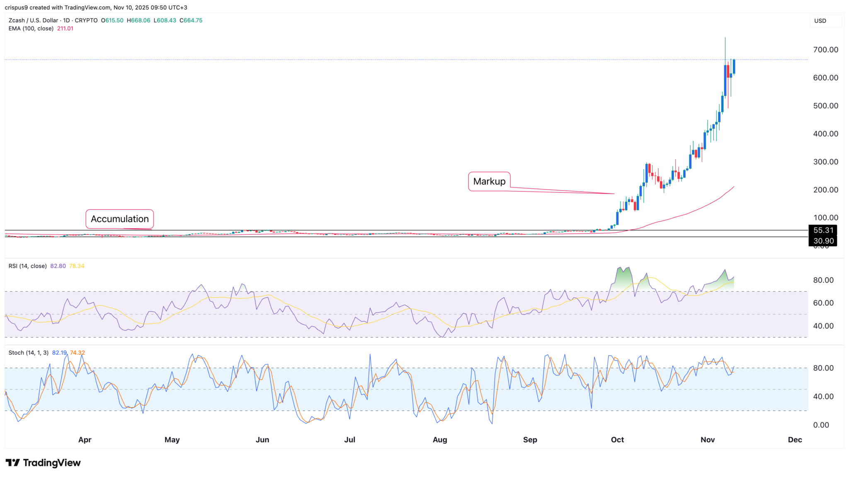Screen dimensions: 849x477
Task: Click the Nov label on time axis
Action: (708, 440)
